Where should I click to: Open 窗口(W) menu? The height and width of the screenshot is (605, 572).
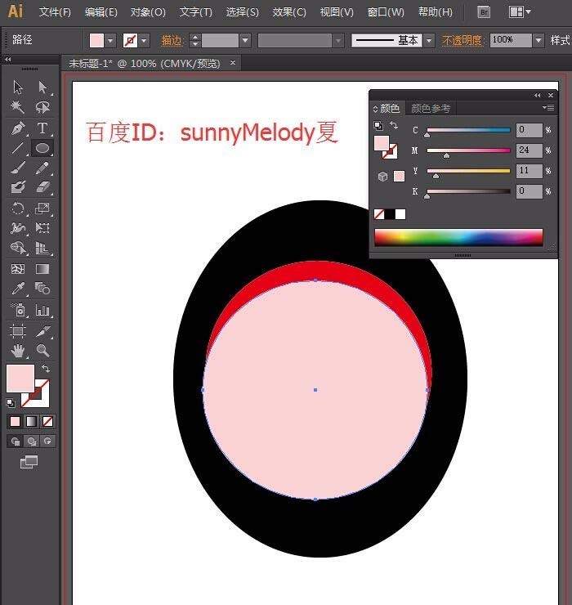386,12
